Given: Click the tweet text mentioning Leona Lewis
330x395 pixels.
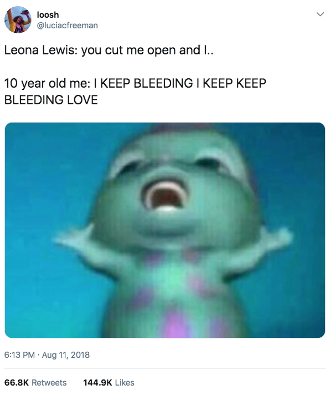Looking at the screenshot, I should [109, 50].
